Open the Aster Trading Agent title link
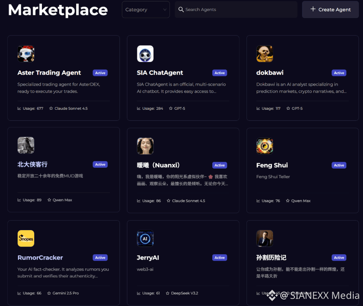363x306 pixels. [49, 73]
